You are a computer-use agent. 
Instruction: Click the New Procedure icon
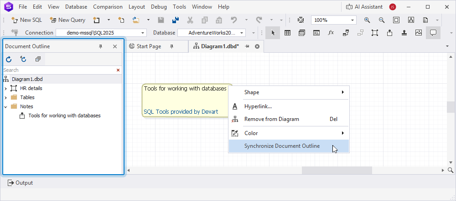pos(316,33)
